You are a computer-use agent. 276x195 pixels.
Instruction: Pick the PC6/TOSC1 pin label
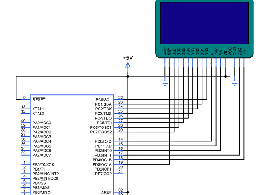pyautogui.click(x=101, y=127)
